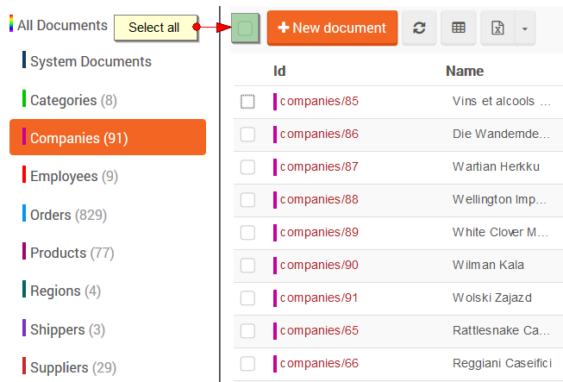Select the Orders (829) collection
The width and height of the screenshot is (563, 382).
[65, 215]
